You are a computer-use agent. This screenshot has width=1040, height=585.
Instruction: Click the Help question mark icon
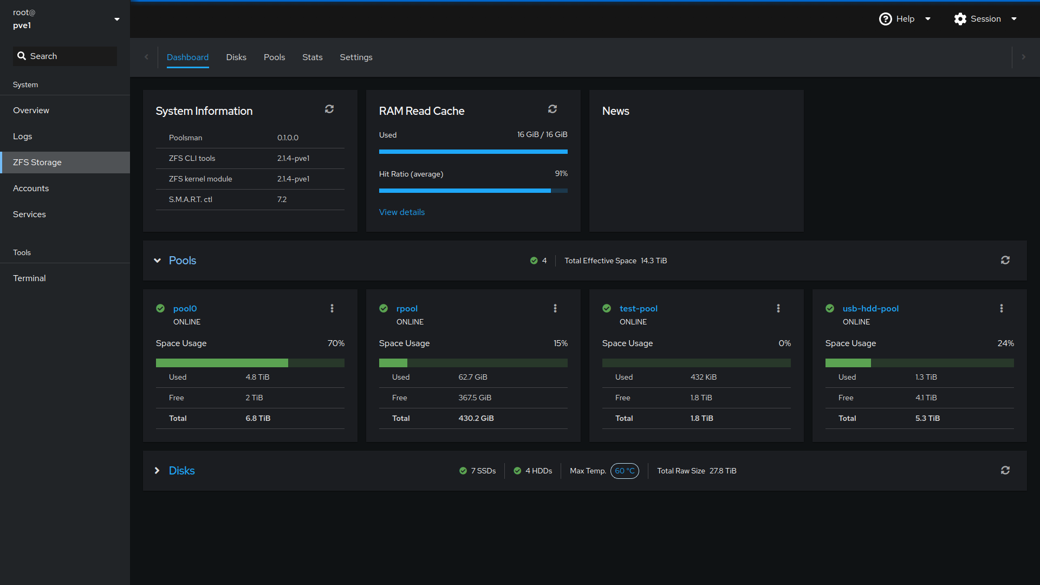[x=885, y=19]
